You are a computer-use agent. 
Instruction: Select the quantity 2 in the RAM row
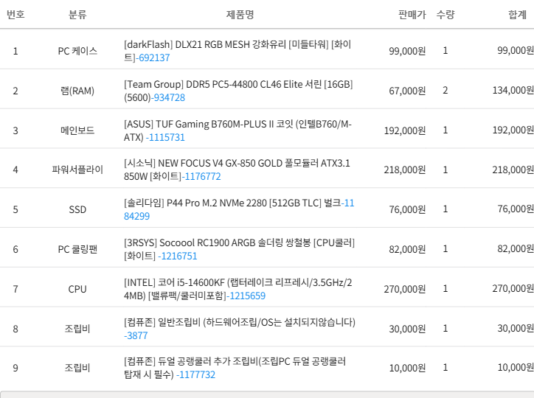(x=445, y=91)
